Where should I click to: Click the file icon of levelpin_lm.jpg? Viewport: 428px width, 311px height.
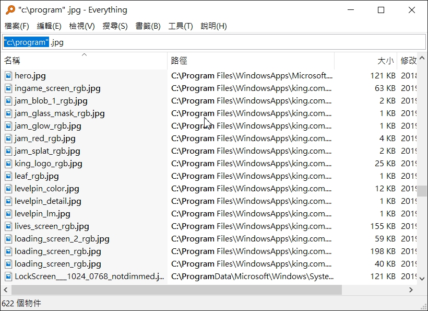[x=8, y=214]
